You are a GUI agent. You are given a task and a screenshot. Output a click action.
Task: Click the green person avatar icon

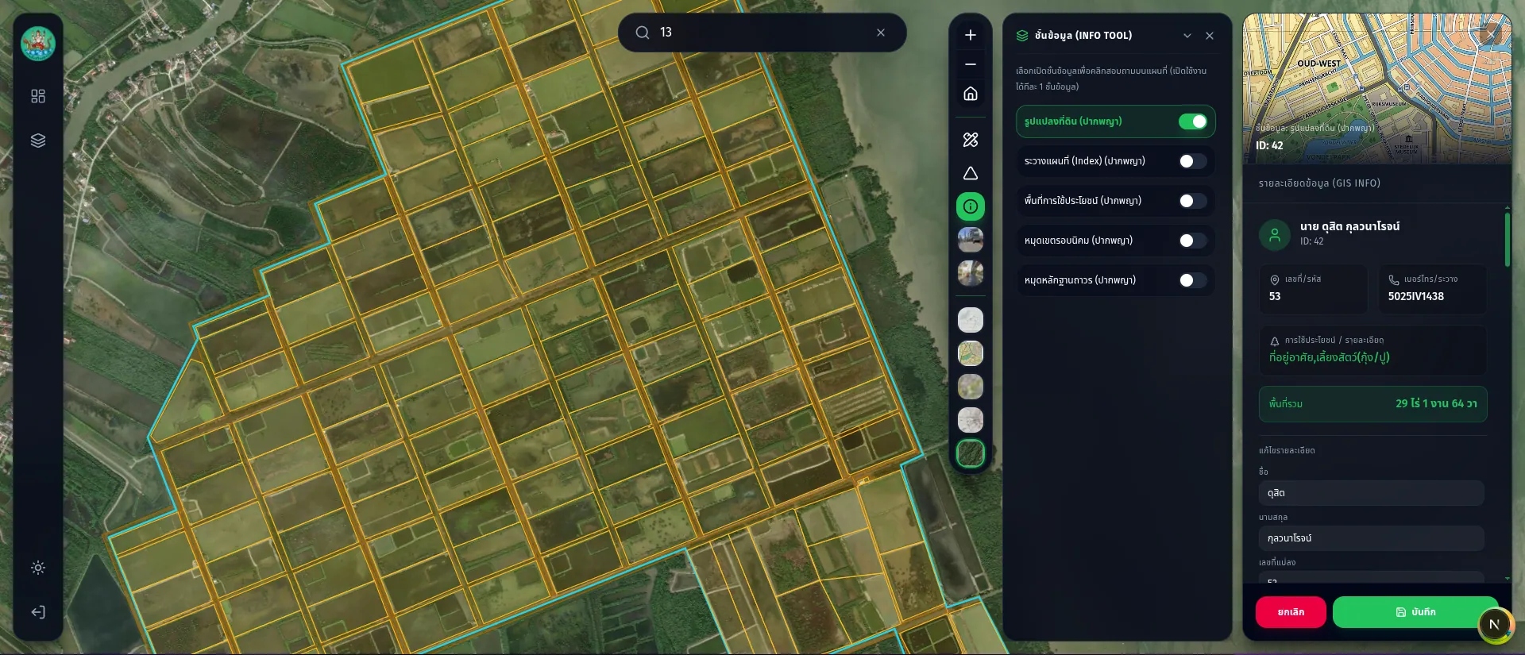pos(1275,234)
